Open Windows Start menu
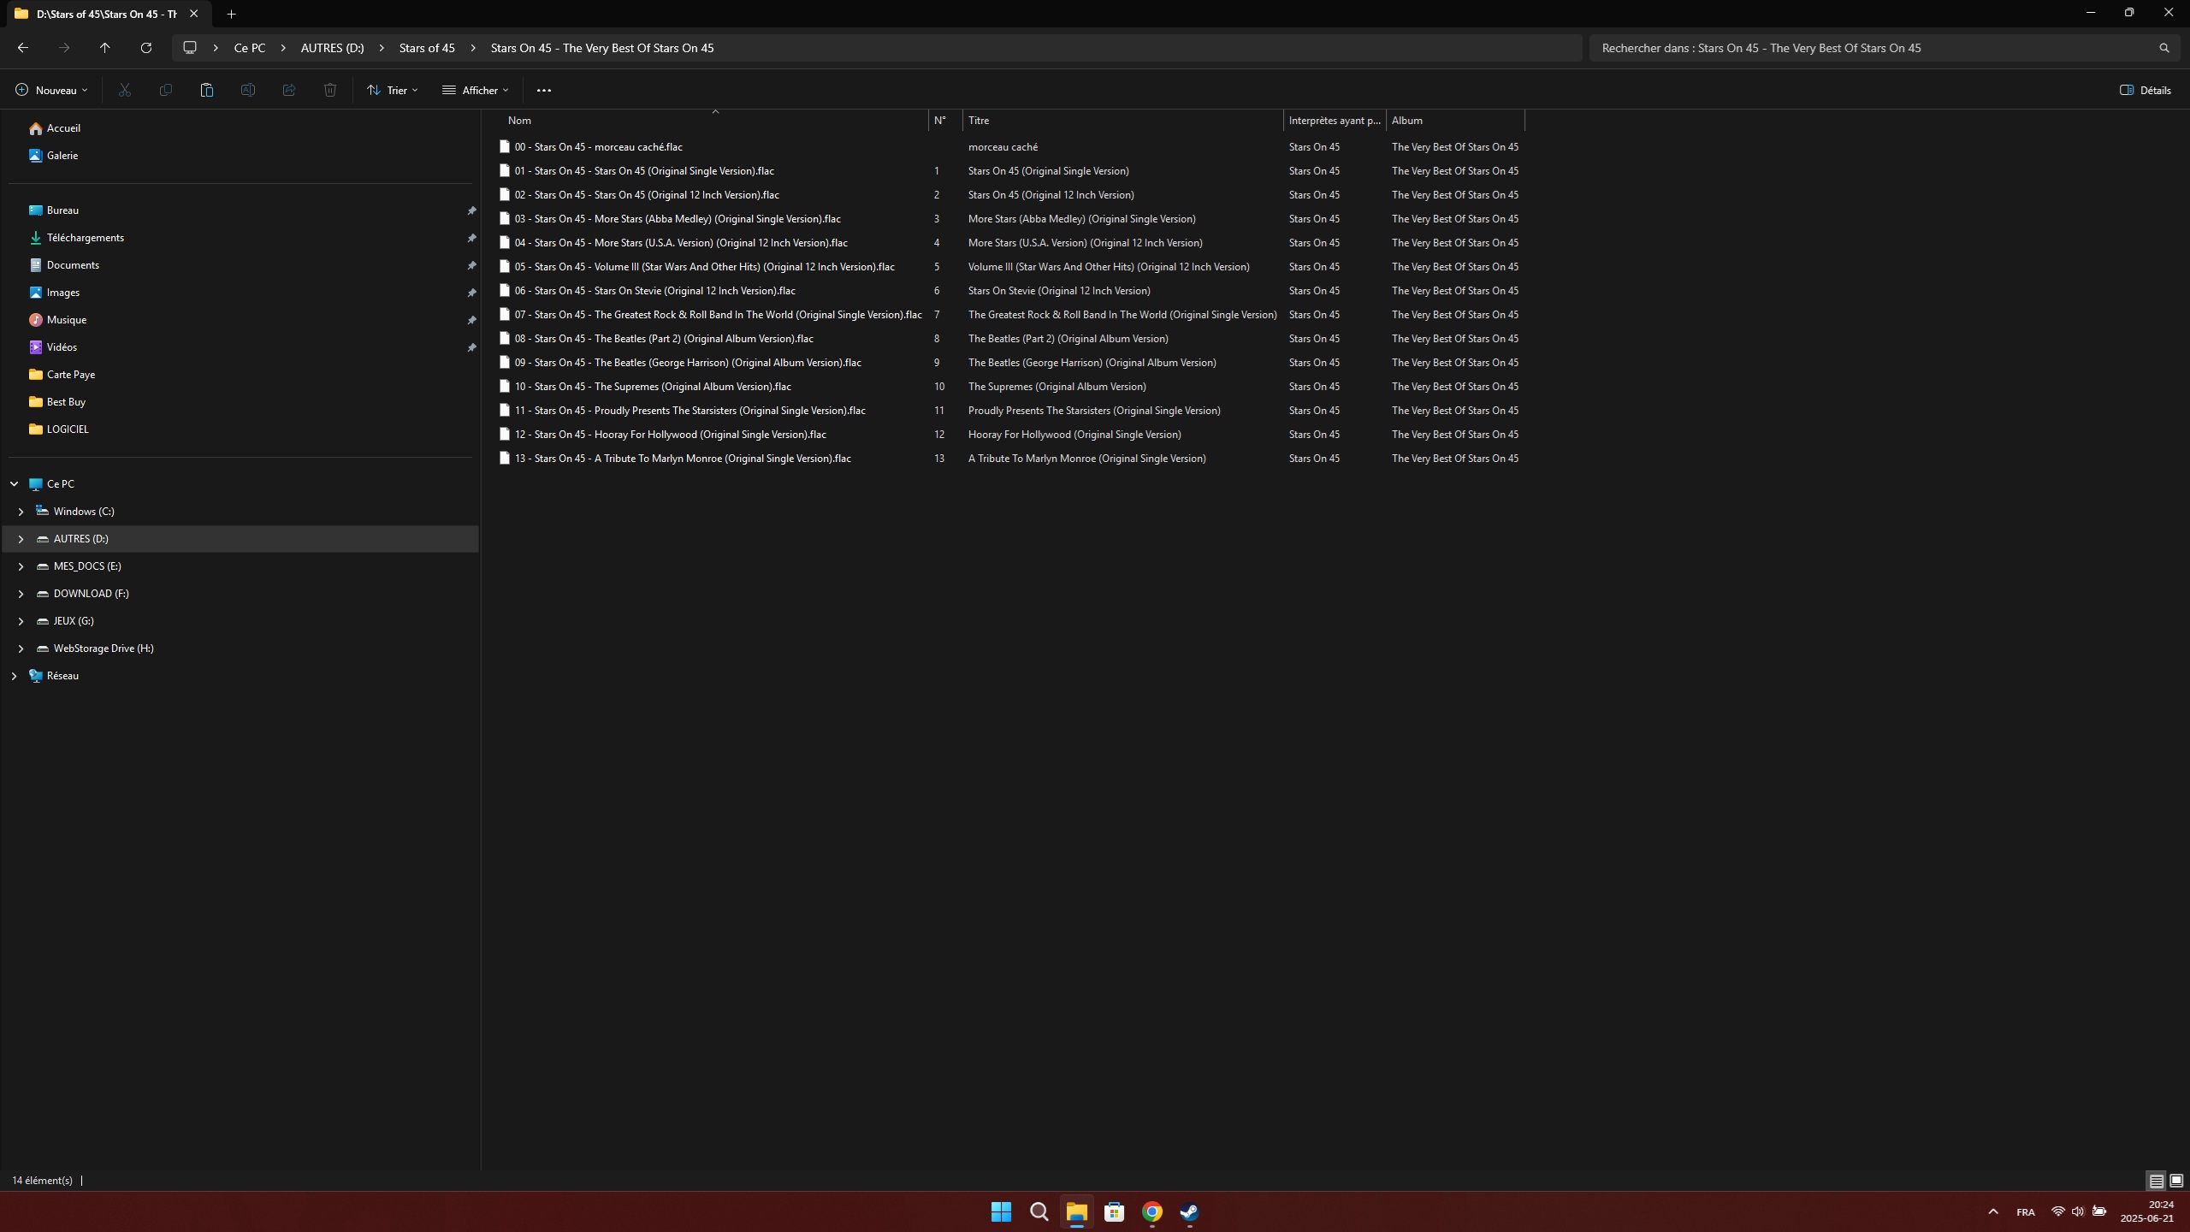Image resolution: width=2190 pixels, height=1232 pixels. coord(1001,1211)
